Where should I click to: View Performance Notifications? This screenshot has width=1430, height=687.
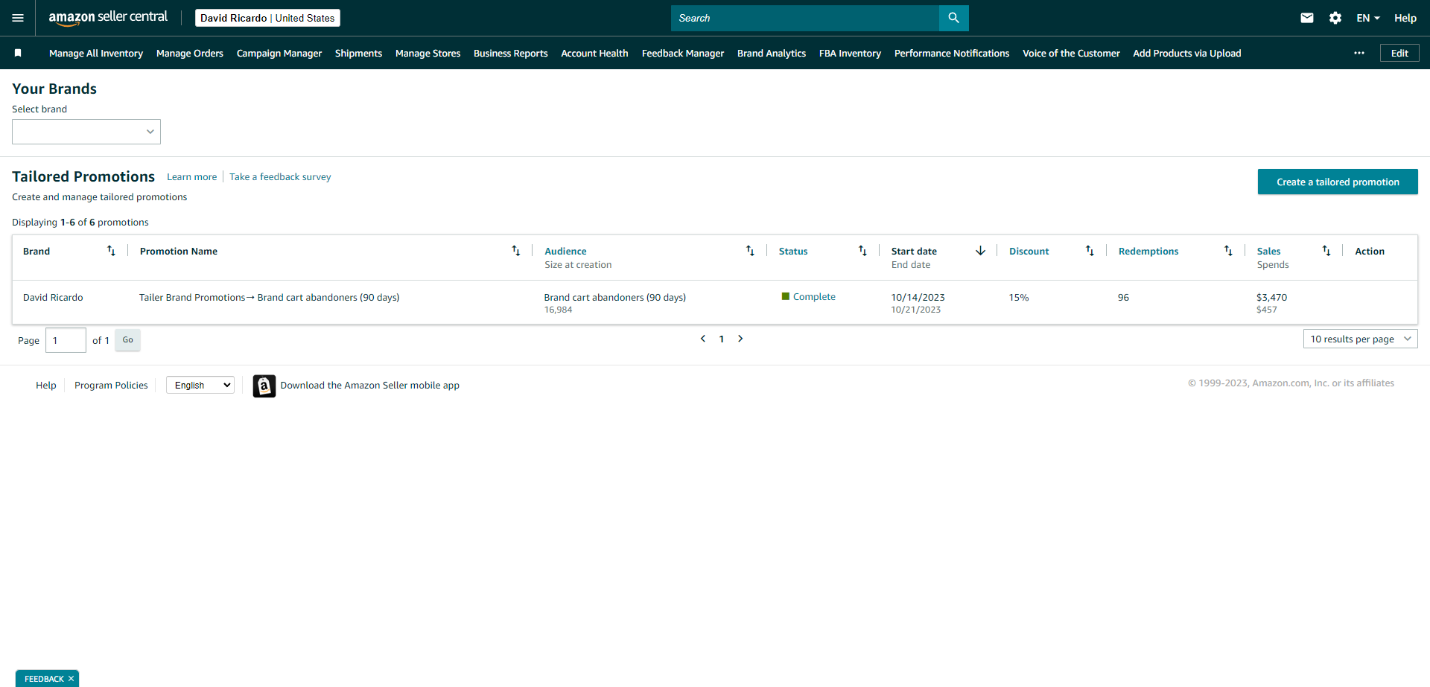click(952, 53)
